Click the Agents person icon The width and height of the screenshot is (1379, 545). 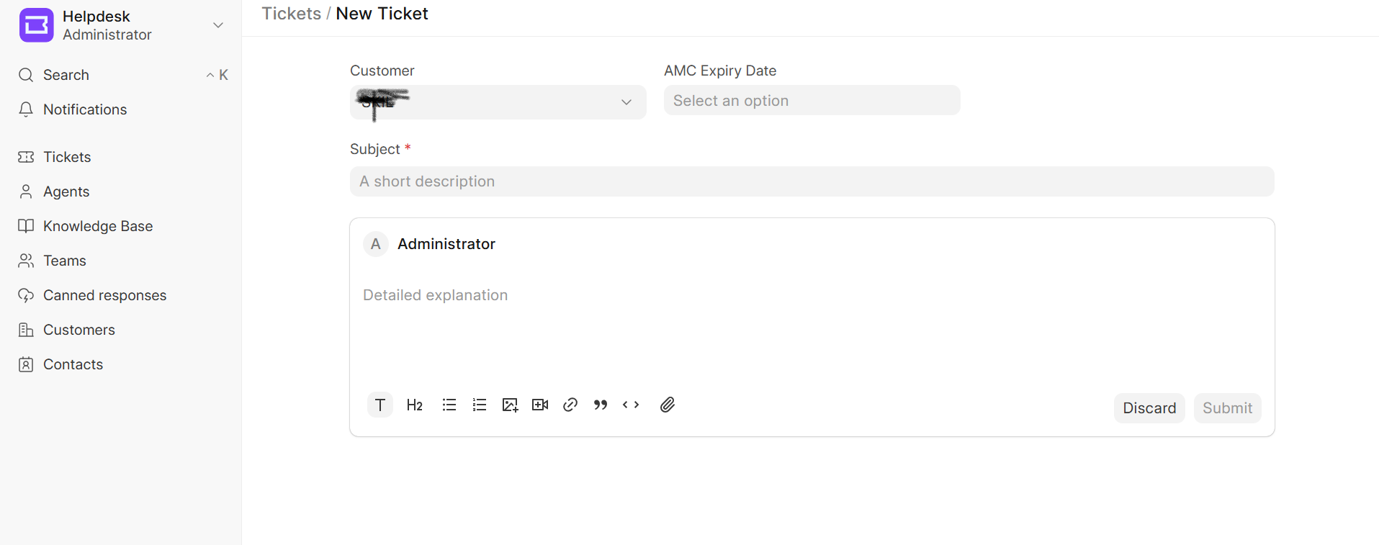click(26, 192)
